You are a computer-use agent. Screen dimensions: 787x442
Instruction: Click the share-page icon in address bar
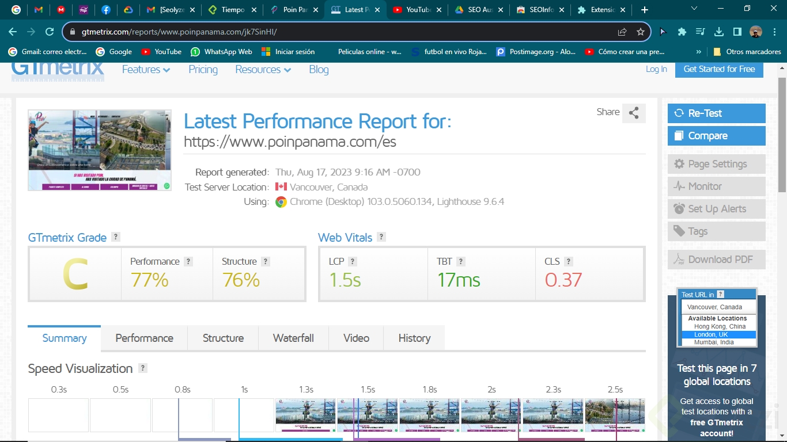coord(622,32)
